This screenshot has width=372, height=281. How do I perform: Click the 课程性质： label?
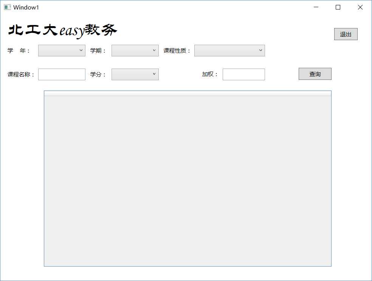click(x=177, y=51)
